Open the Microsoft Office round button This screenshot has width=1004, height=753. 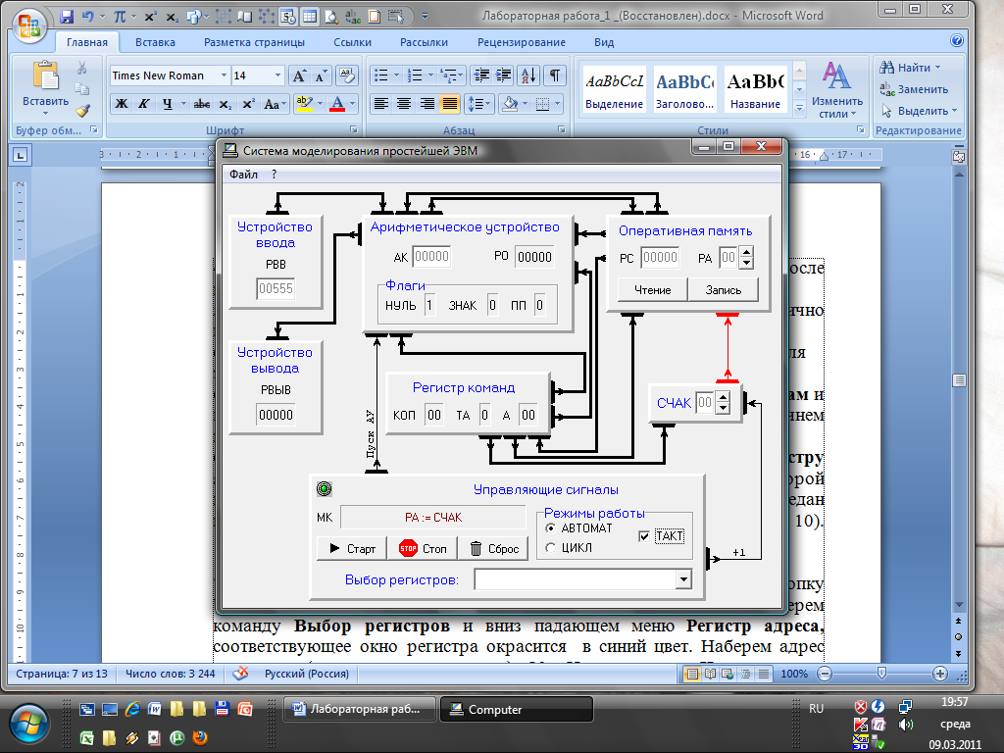[x=28, y=25]
